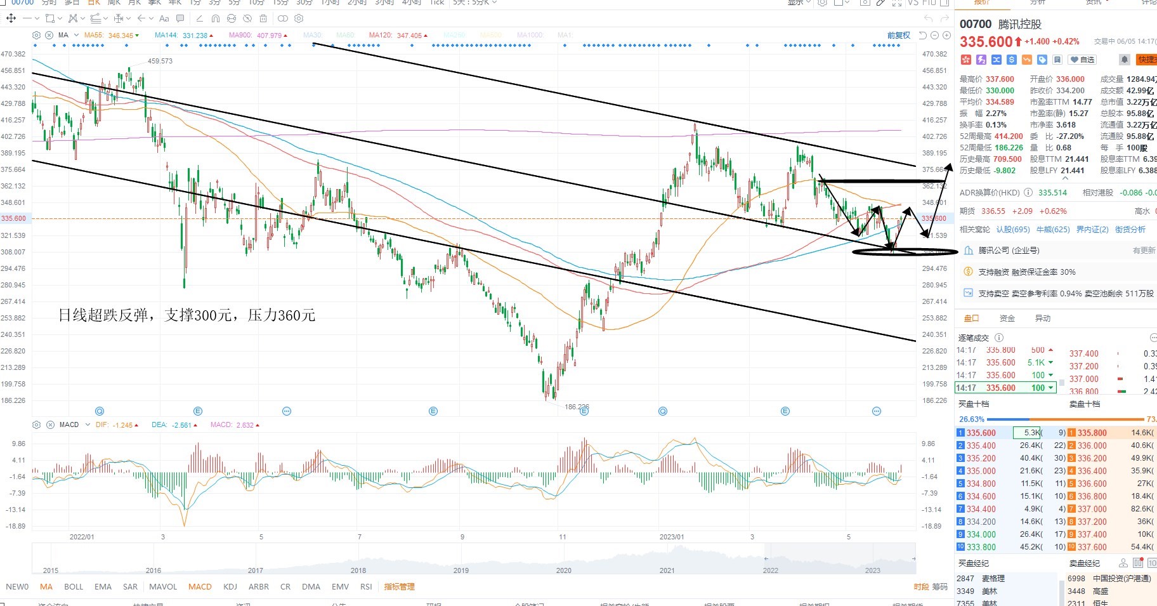Open the 资金 tab in order panel
This screenshot has height=606, width=1157.
(x=1007, y=319)
